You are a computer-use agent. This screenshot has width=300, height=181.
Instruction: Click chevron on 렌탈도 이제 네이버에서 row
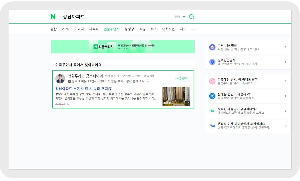(285, 126)
